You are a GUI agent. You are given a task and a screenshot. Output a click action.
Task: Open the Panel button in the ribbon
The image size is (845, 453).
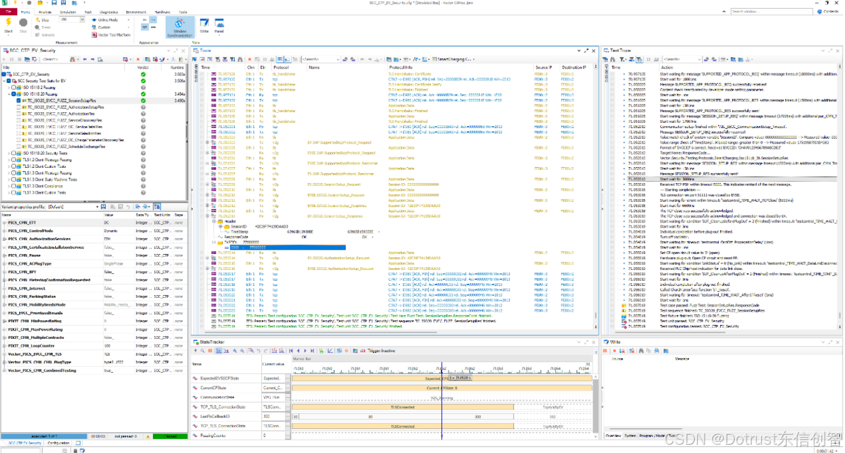click(x=219, y=25)
